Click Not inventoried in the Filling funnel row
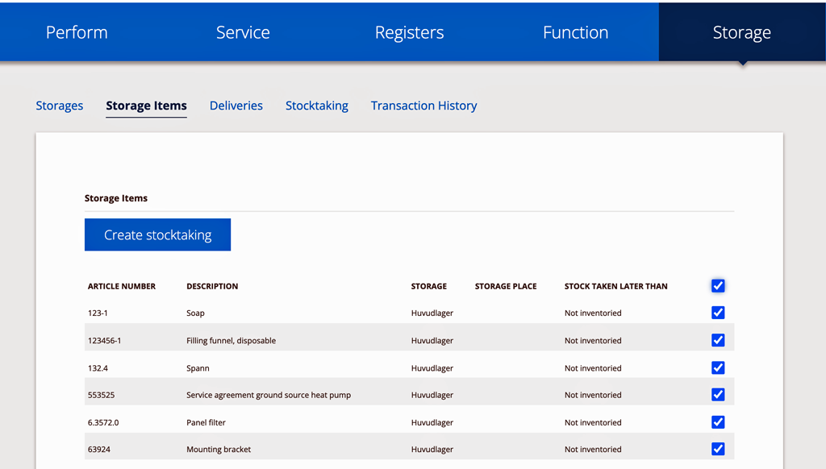Image resolution: width=826 pixels, height=469 pixels. [x=593, y=341]
